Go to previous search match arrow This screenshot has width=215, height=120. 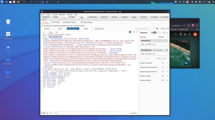coord(47,113)
